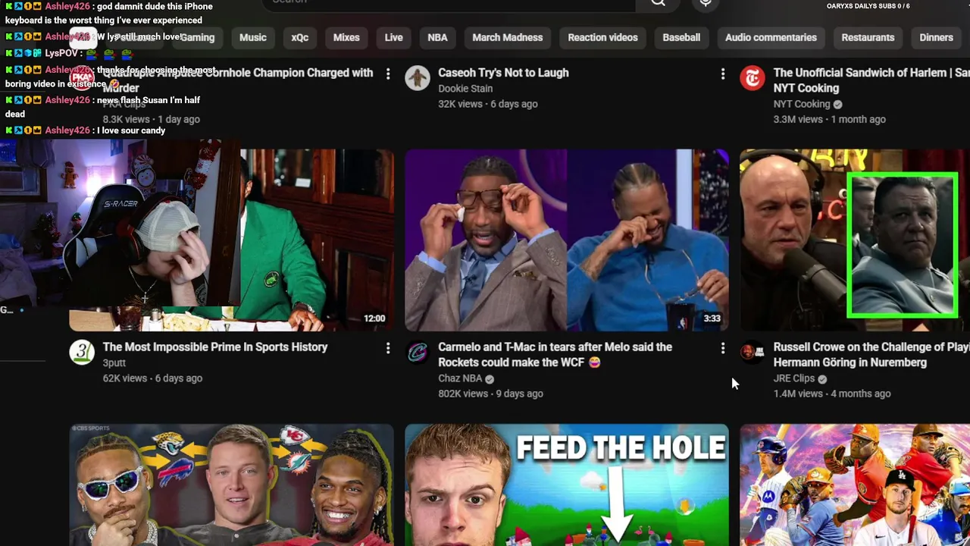Select the Dinners filter chip
The width and height of the screenshot is (970, 546).
coord(936,37)
